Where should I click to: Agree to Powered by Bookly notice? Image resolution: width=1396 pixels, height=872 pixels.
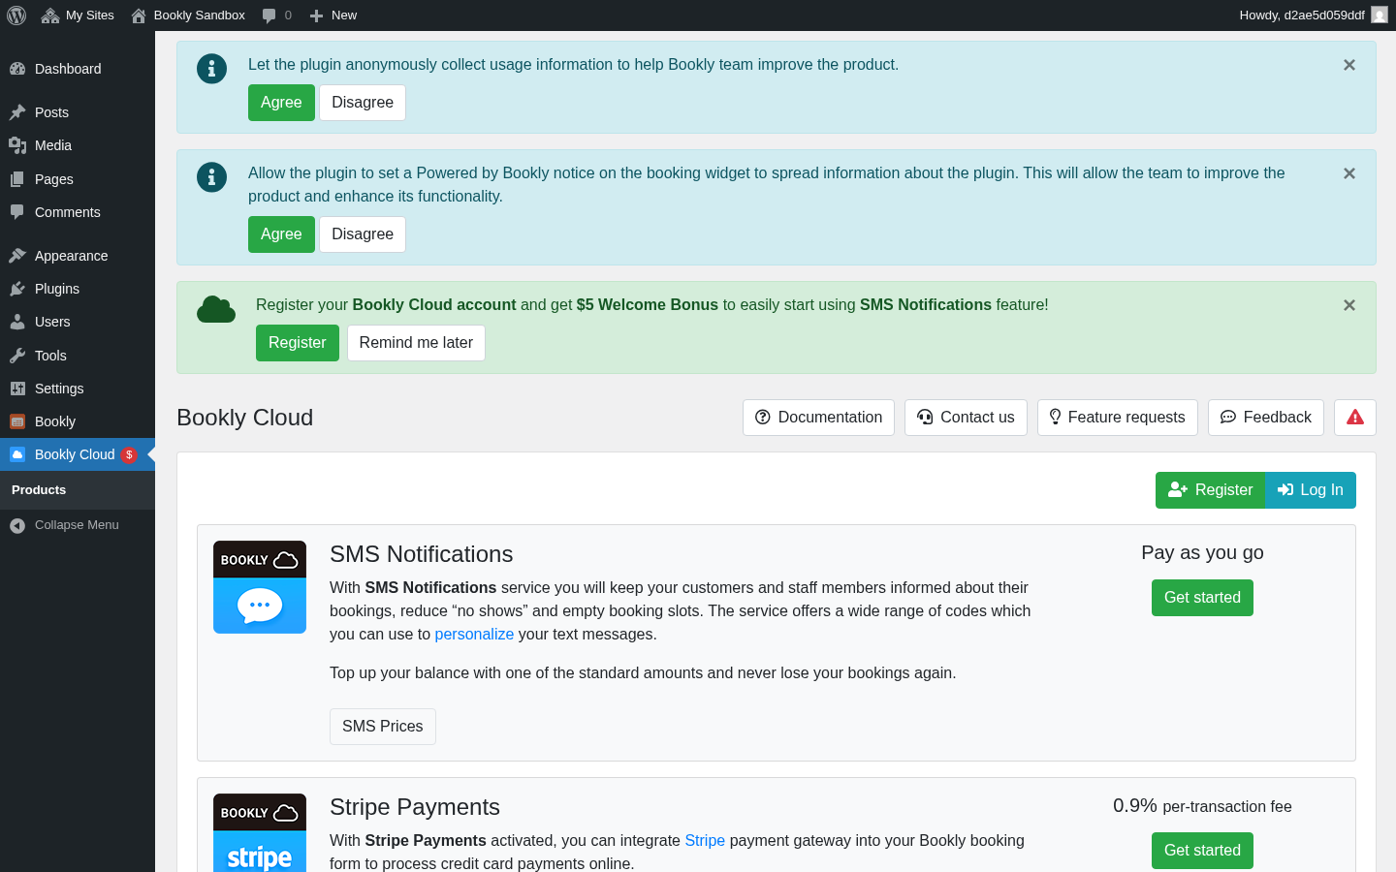click(x=281, y=234)
